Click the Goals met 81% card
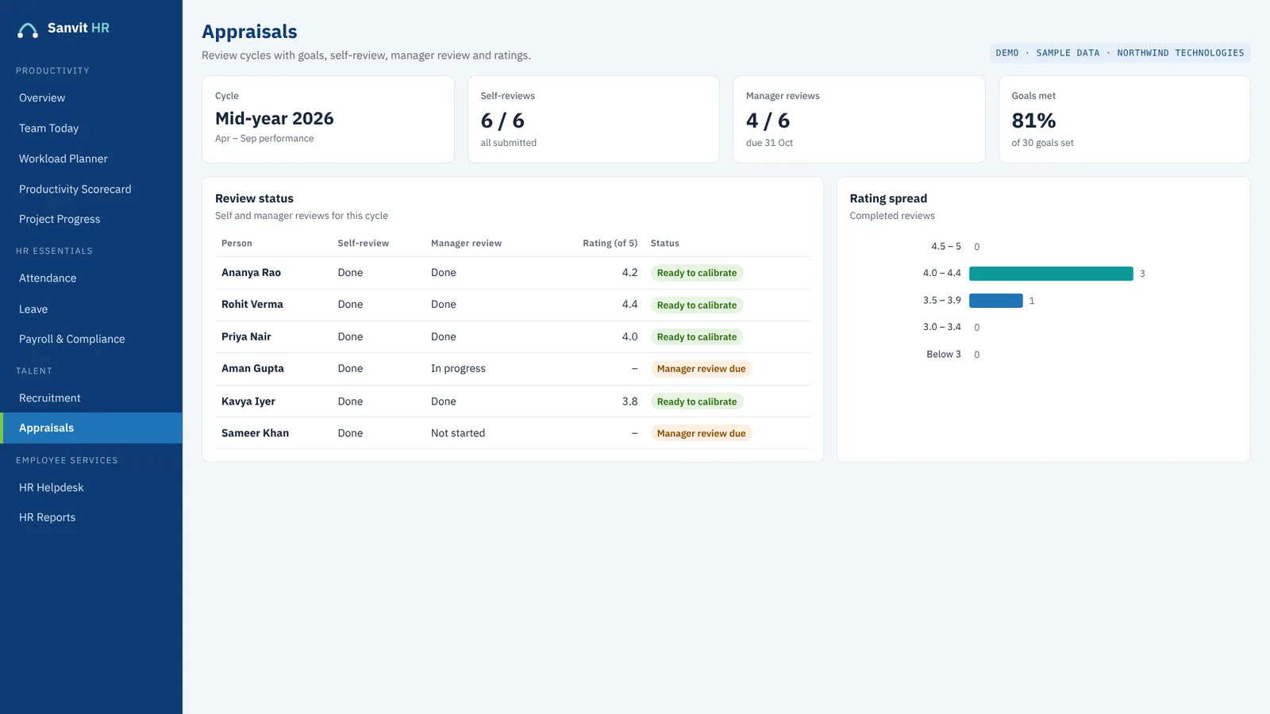 pyautogui.click(x=1124, y=120)
